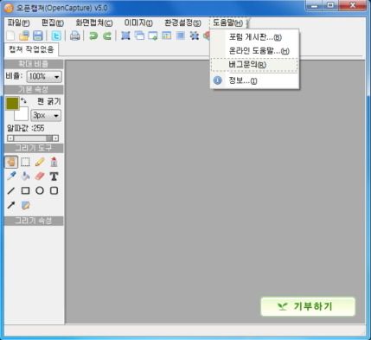Click the region capture icon with corner handles
The height and width of the screenshot is (340, 371).
(x=125, y=35)
